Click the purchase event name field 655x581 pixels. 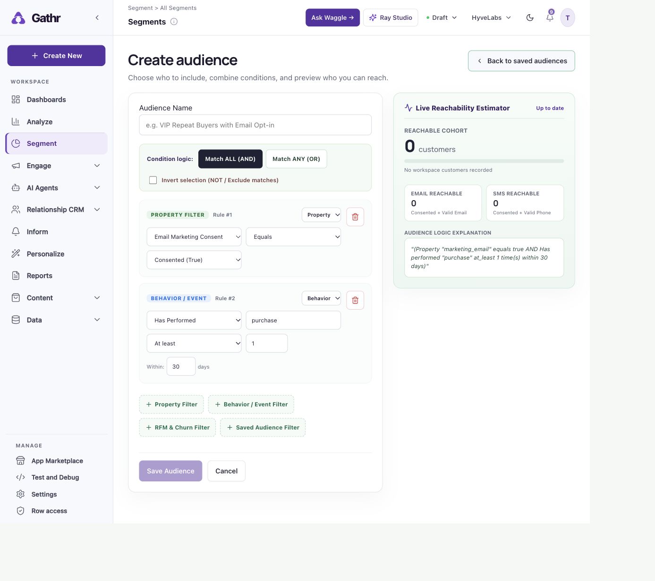(293, 320)
